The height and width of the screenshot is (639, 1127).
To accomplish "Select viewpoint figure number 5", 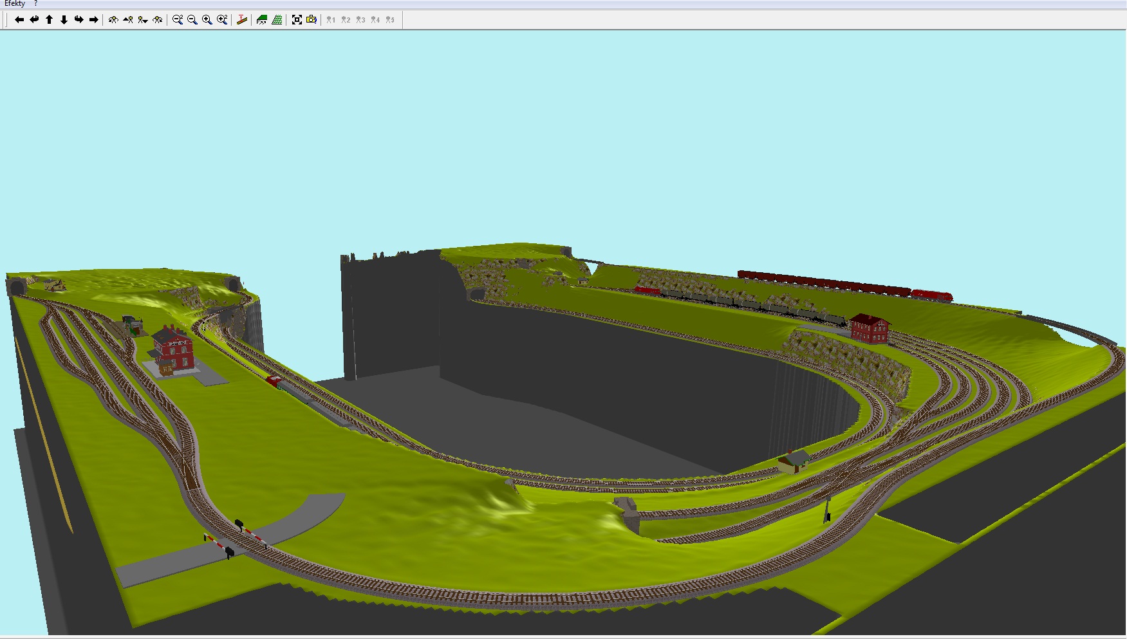I will click(x=390, y=20).
